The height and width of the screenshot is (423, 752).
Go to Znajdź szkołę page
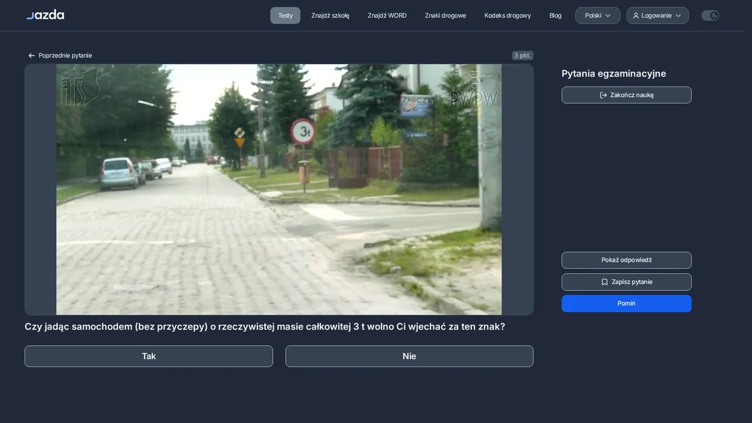pyautogui.click(x=330, y=16)
